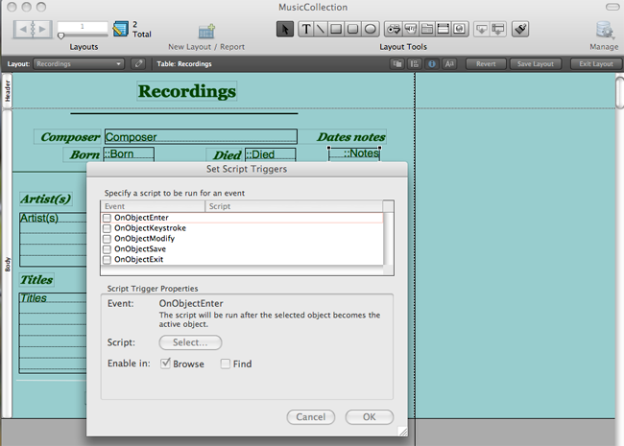This screenshot has height=446, width=624.
Task: Open the Layout Recordings dropdown
Action: pyautogui.click(x=79, y=63)
